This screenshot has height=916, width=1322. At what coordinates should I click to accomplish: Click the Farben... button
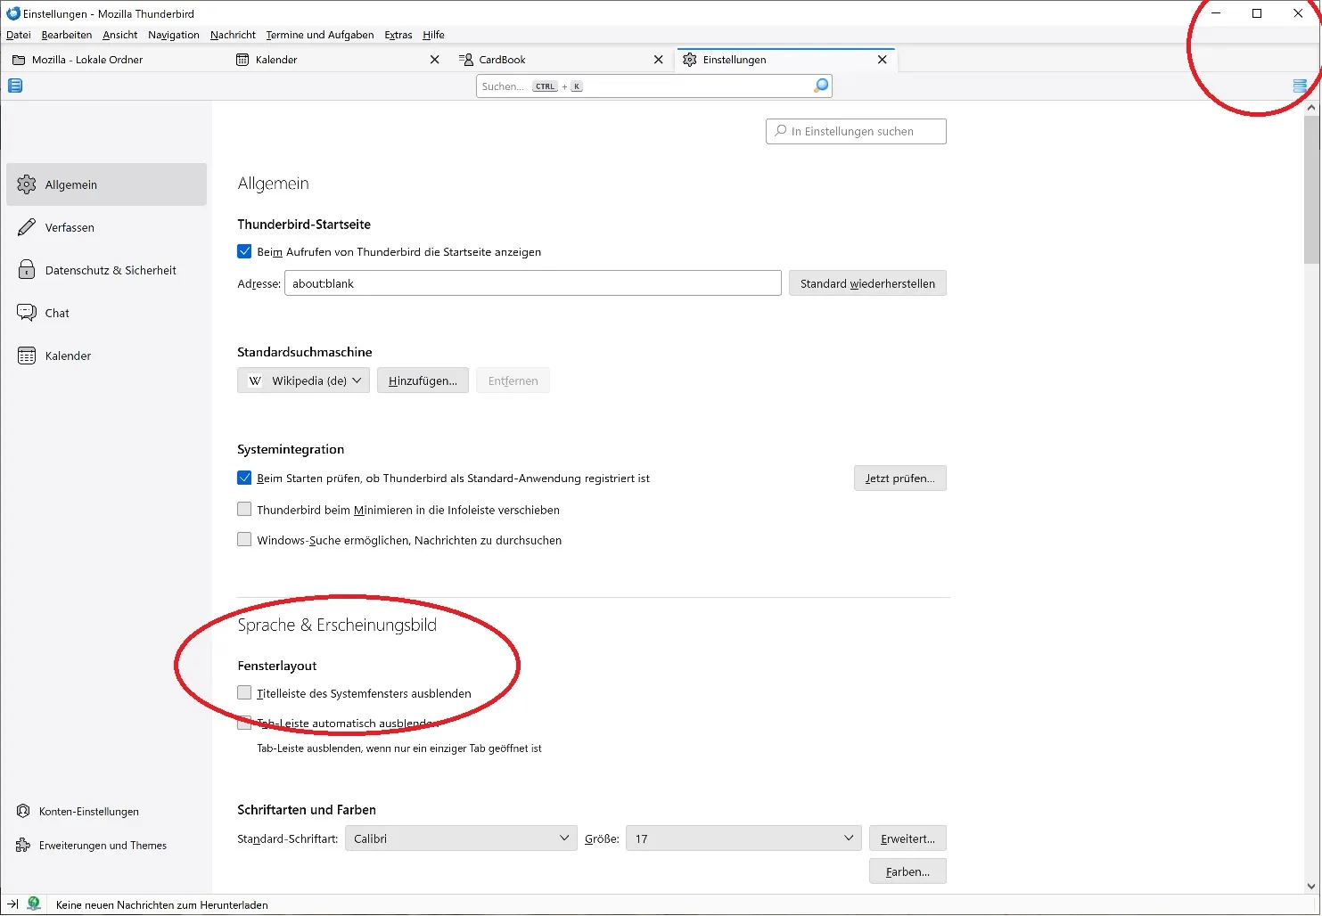pyautogui.click(x=907, y=871)
